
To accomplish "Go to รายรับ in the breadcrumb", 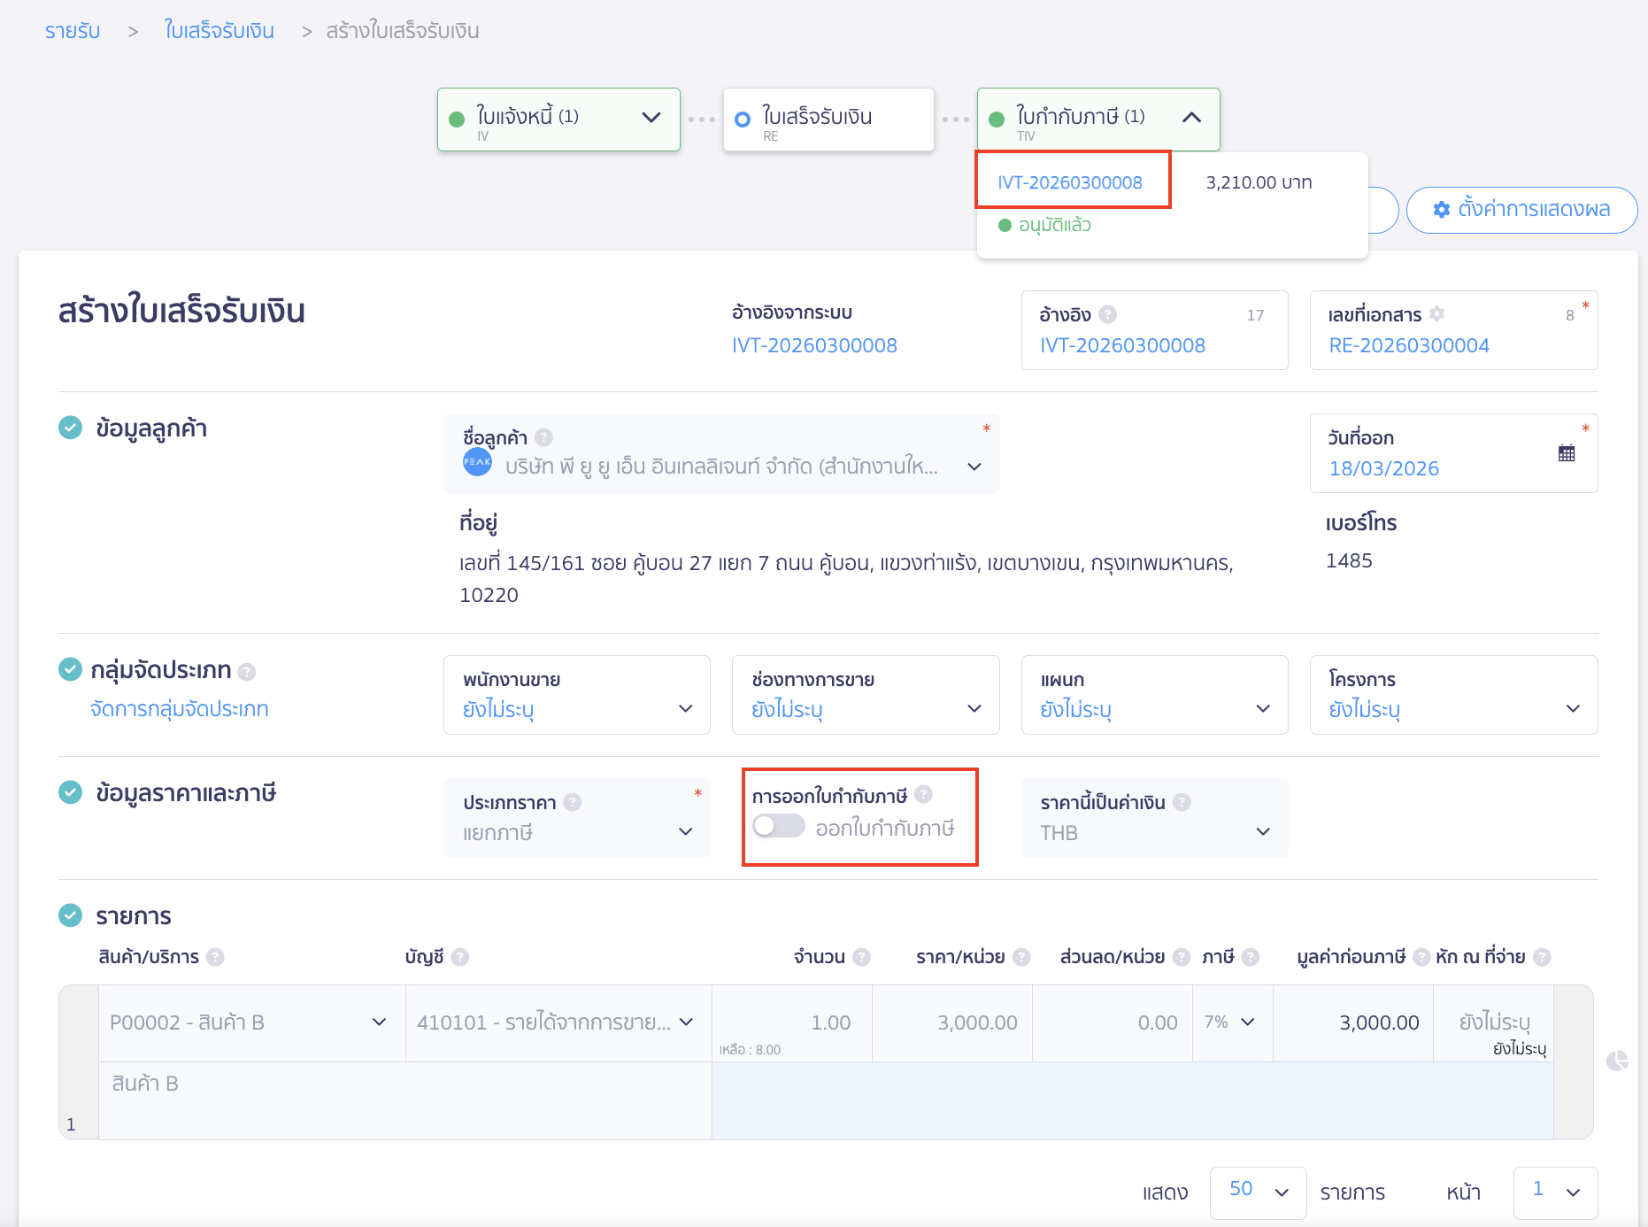I will (x=73, y=31).
